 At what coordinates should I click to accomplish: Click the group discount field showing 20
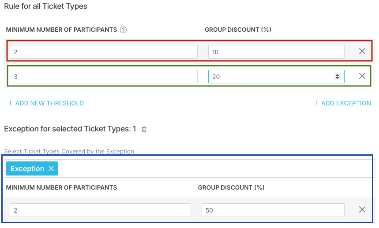(x=276, y=77)
